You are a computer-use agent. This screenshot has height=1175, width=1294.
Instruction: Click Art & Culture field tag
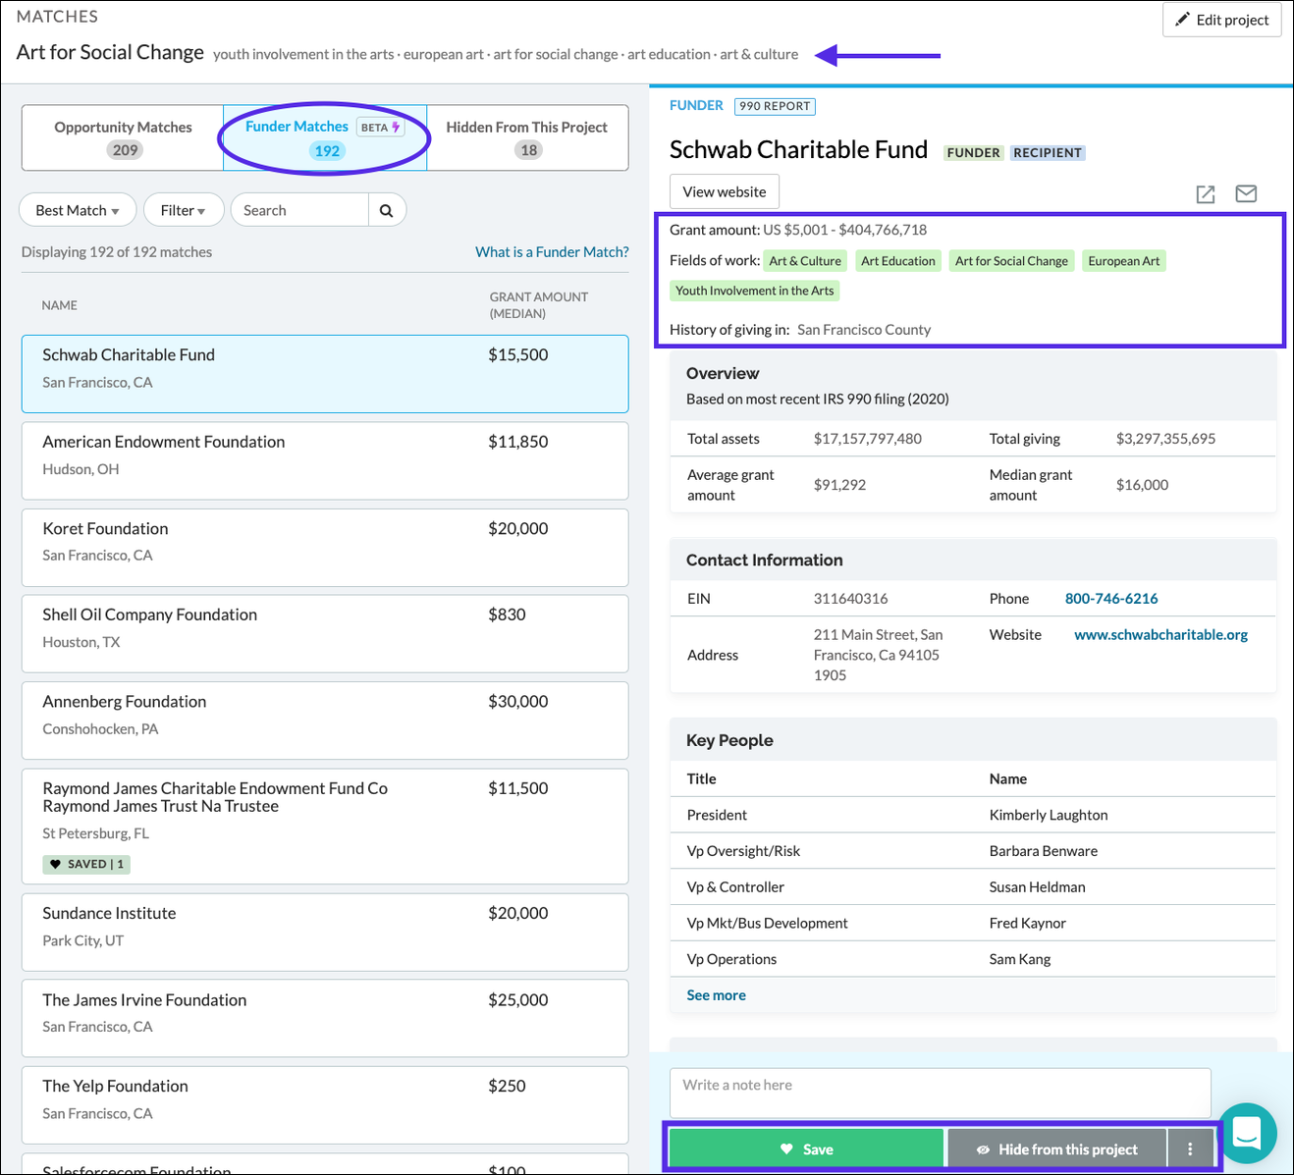[805, 261]
